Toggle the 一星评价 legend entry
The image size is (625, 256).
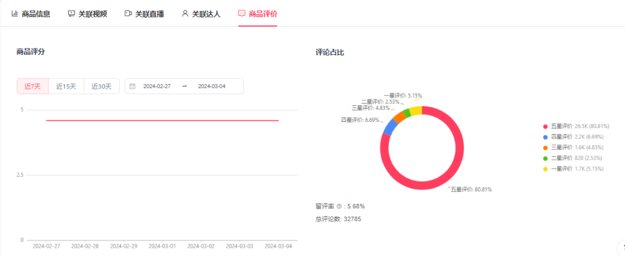click(x=573, y=169)
